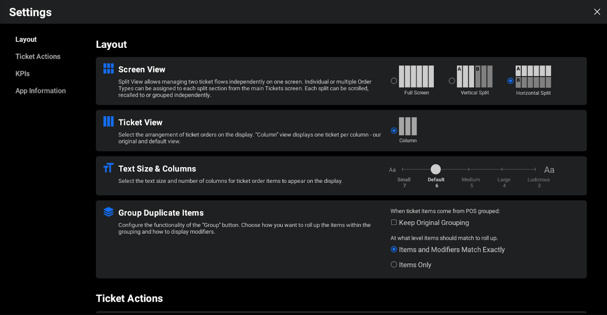The height and width of the screenshot is (315, 607).
Task: Click the Screen View grid icon
Action: pyautogui.click(x=109, y=69)
